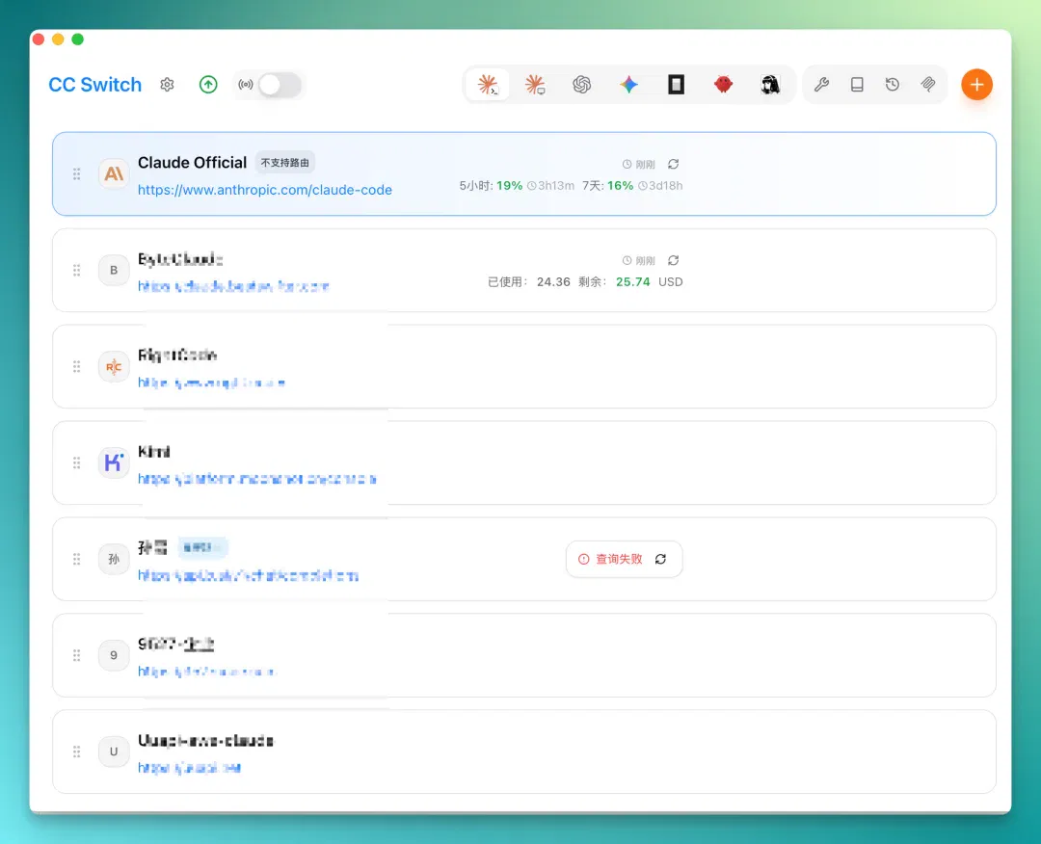The width and height of the screenshot is (1041, 844).
Task: Click the 不支持路由 badge
Action: tap(284, 163)
